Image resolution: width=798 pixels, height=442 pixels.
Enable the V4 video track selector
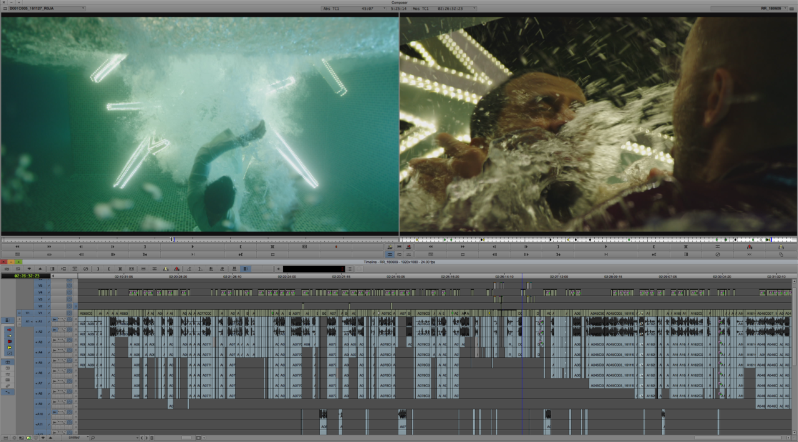coord(41,292)
